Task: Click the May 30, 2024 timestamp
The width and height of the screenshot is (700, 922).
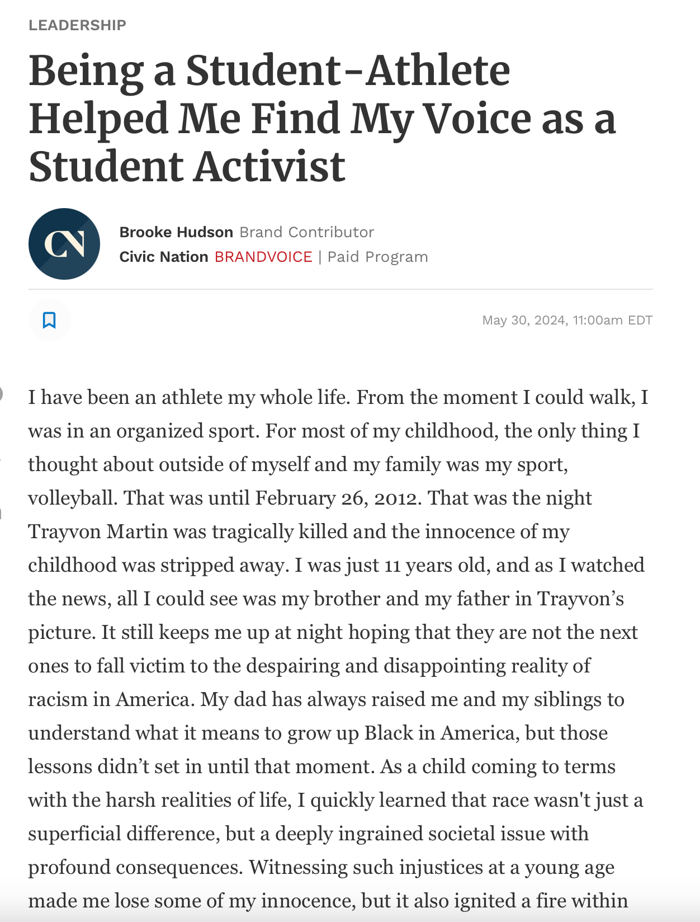Action: [567, 320]
